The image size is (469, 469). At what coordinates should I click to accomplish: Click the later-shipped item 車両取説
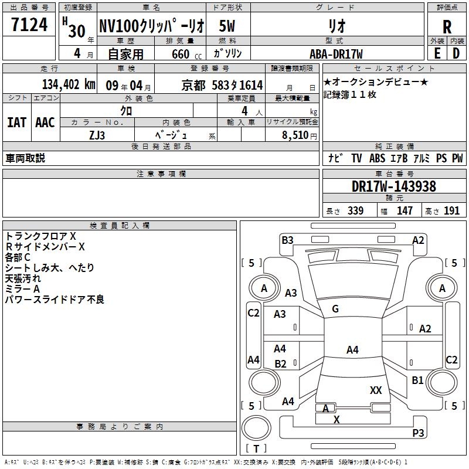[x=25, y=158]
